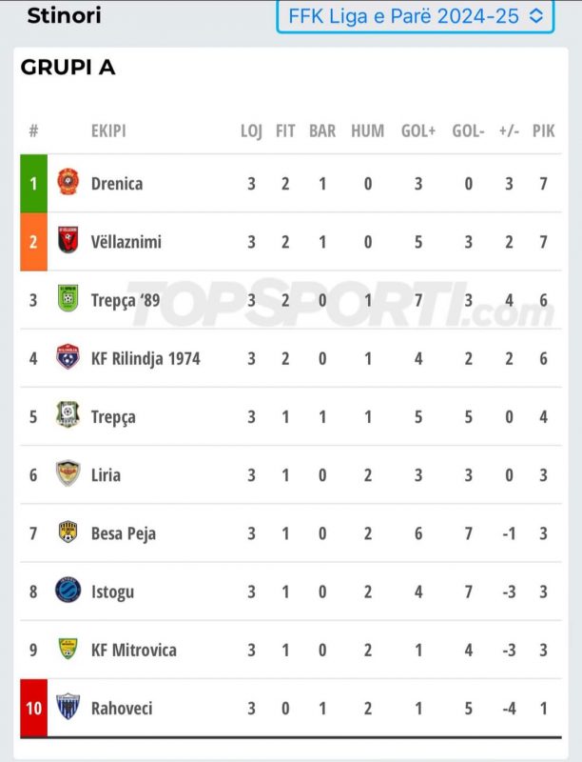Click the GOL+ column header
This screenshot has width=582, height=762.
click(418, 130)
